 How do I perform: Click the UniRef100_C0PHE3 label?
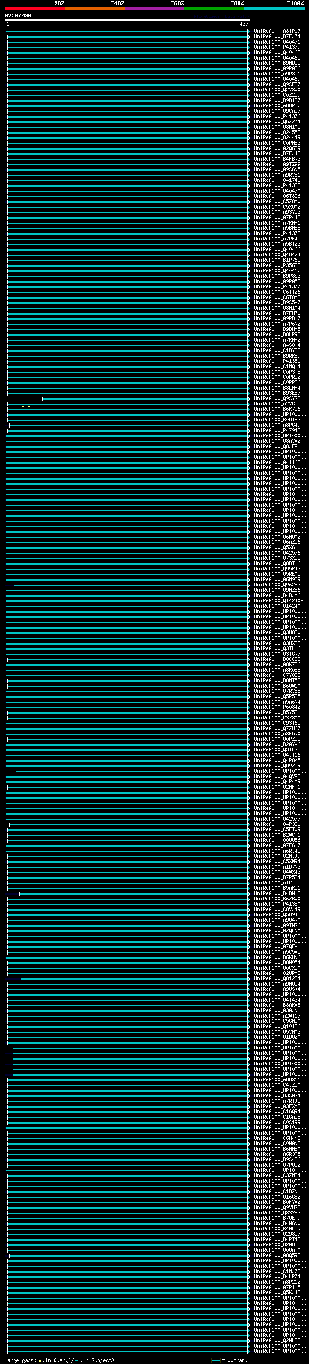tap(277, 143)
